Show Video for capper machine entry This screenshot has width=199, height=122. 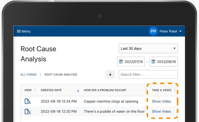(x=161, y=101)
